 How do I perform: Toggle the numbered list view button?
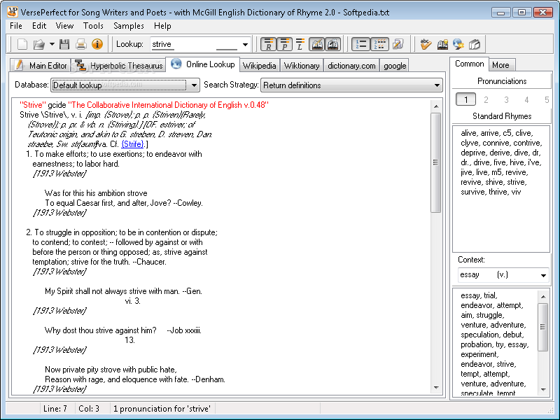(x=360, y=44)
